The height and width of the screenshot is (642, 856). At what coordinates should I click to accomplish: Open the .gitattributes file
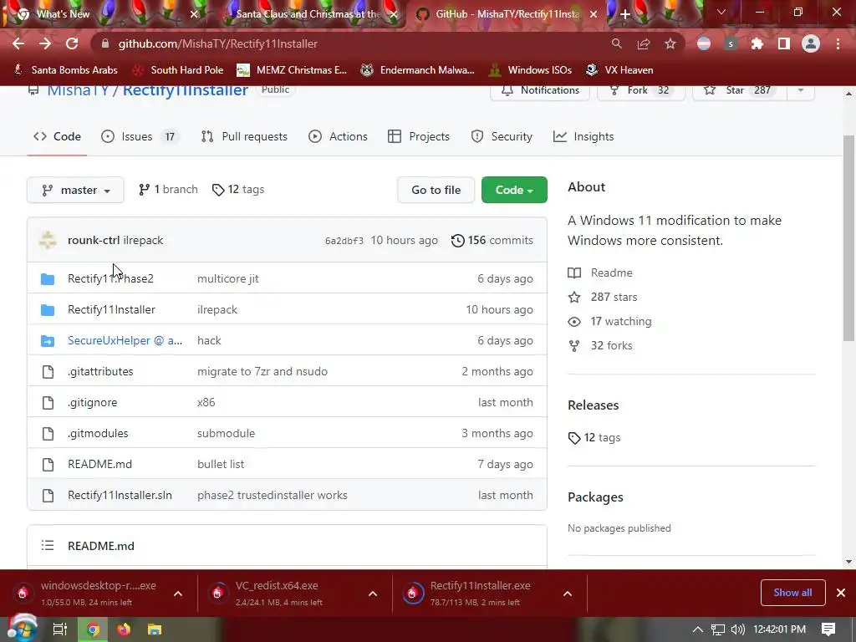(x=100, y=371)
